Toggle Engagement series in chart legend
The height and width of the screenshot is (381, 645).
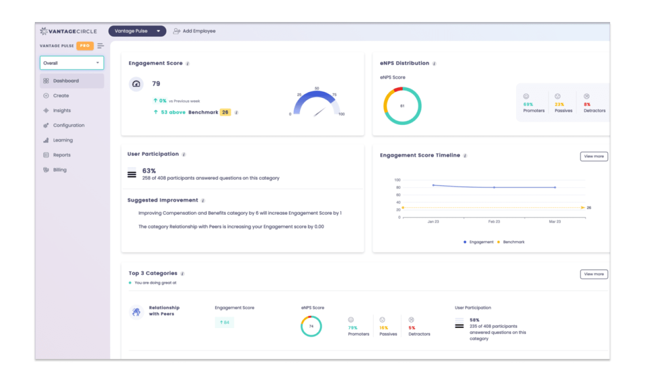coord(479,242)
